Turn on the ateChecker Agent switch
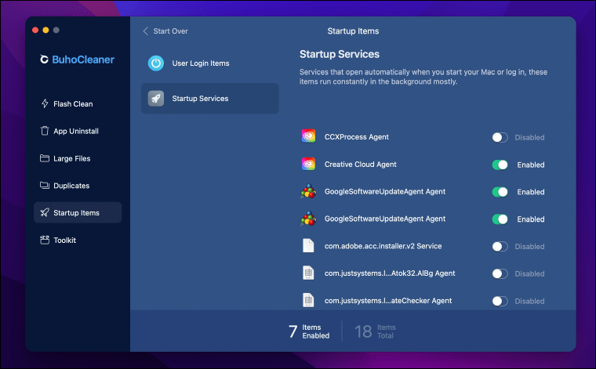The height and width of the screenshot is (369, 596). pyautogui.click(x=500, y=301)
